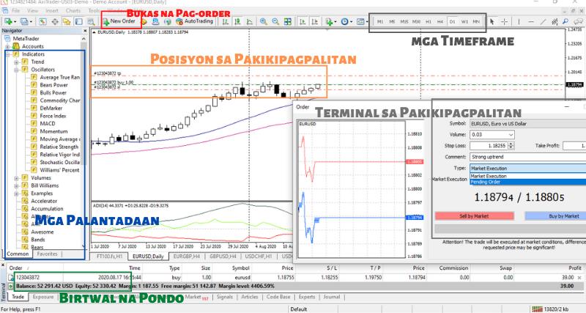Click the candlestick chart type icon
The image size is (586, 313).
(x=237, y=22)
